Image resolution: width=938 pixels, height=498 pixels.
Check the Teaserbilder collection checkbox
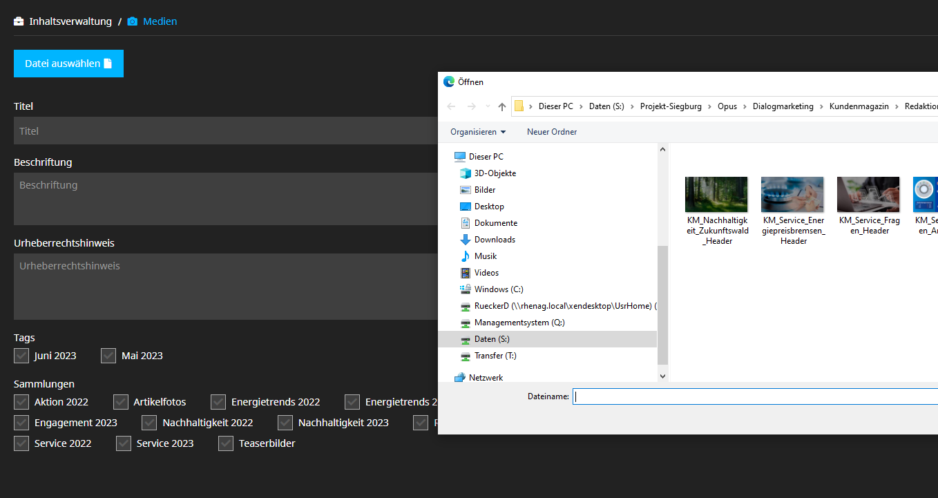(226, 443)
